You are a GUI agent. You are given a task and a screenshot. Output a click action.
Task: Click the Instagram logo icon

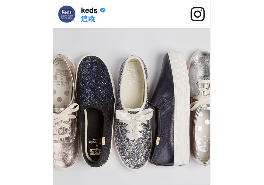coord(197,14)
